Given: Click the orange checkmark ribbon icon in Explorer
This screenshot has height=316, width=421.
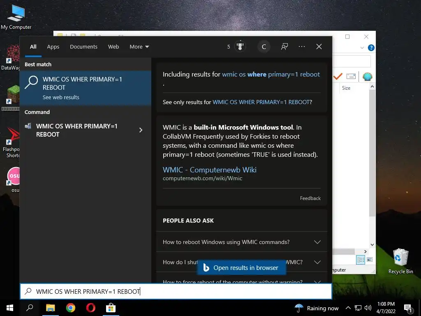Looking at the screenshot, I should coord(338,77).
